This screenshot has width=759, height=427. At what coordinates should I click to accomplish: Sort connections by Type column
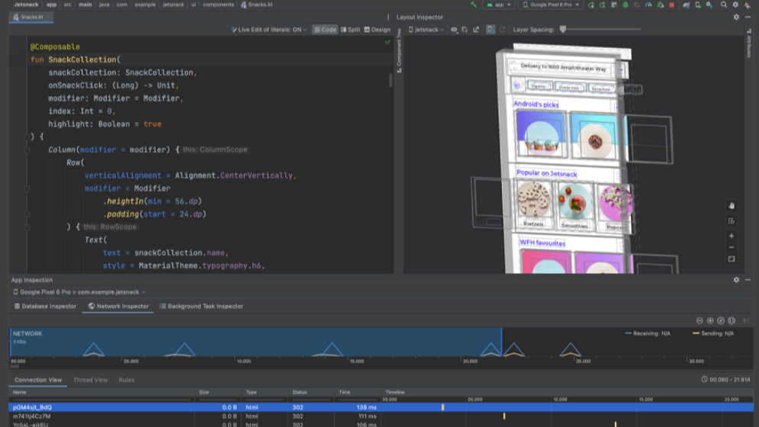tap(264, 392)
